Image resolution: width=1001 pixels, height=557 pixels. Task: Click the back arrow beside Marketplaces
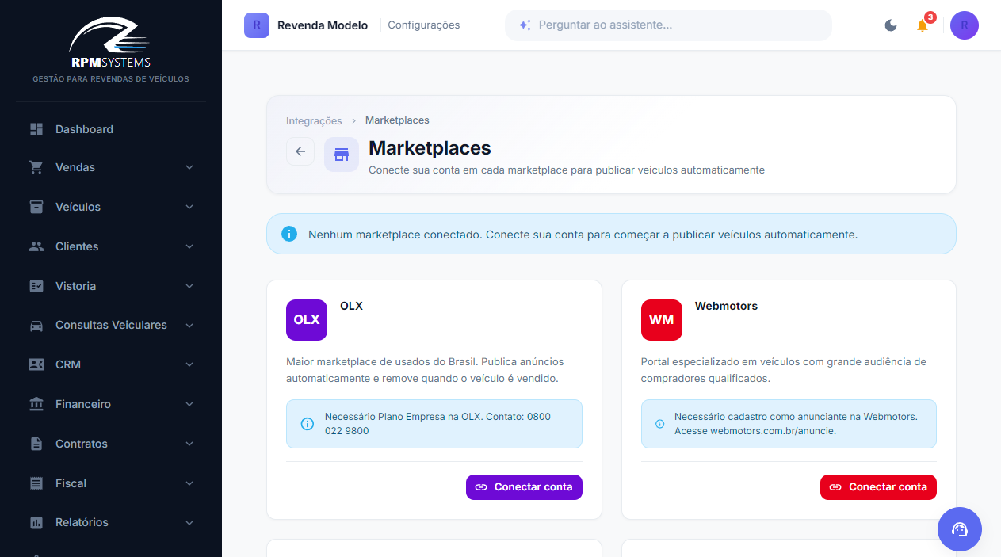coord(300,151)
